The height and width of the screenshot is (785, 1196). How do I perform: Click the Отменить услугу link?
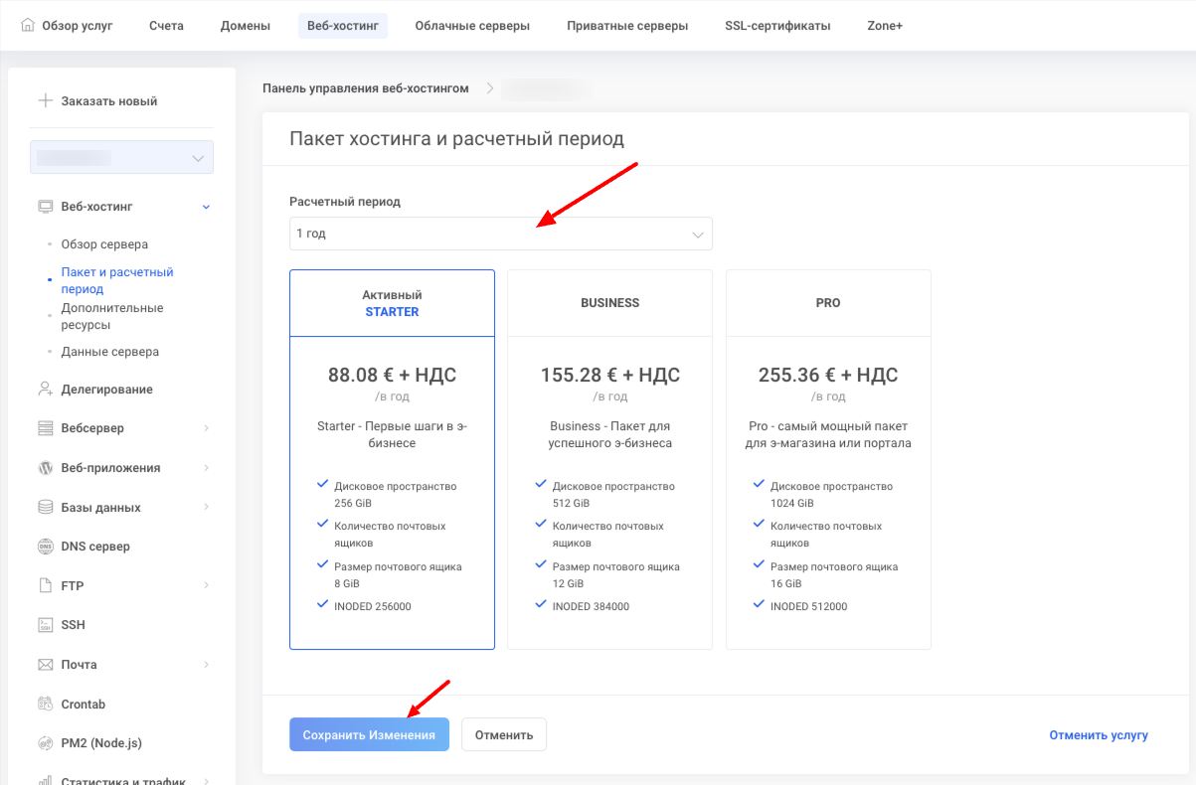click(x=1098, y=735)
